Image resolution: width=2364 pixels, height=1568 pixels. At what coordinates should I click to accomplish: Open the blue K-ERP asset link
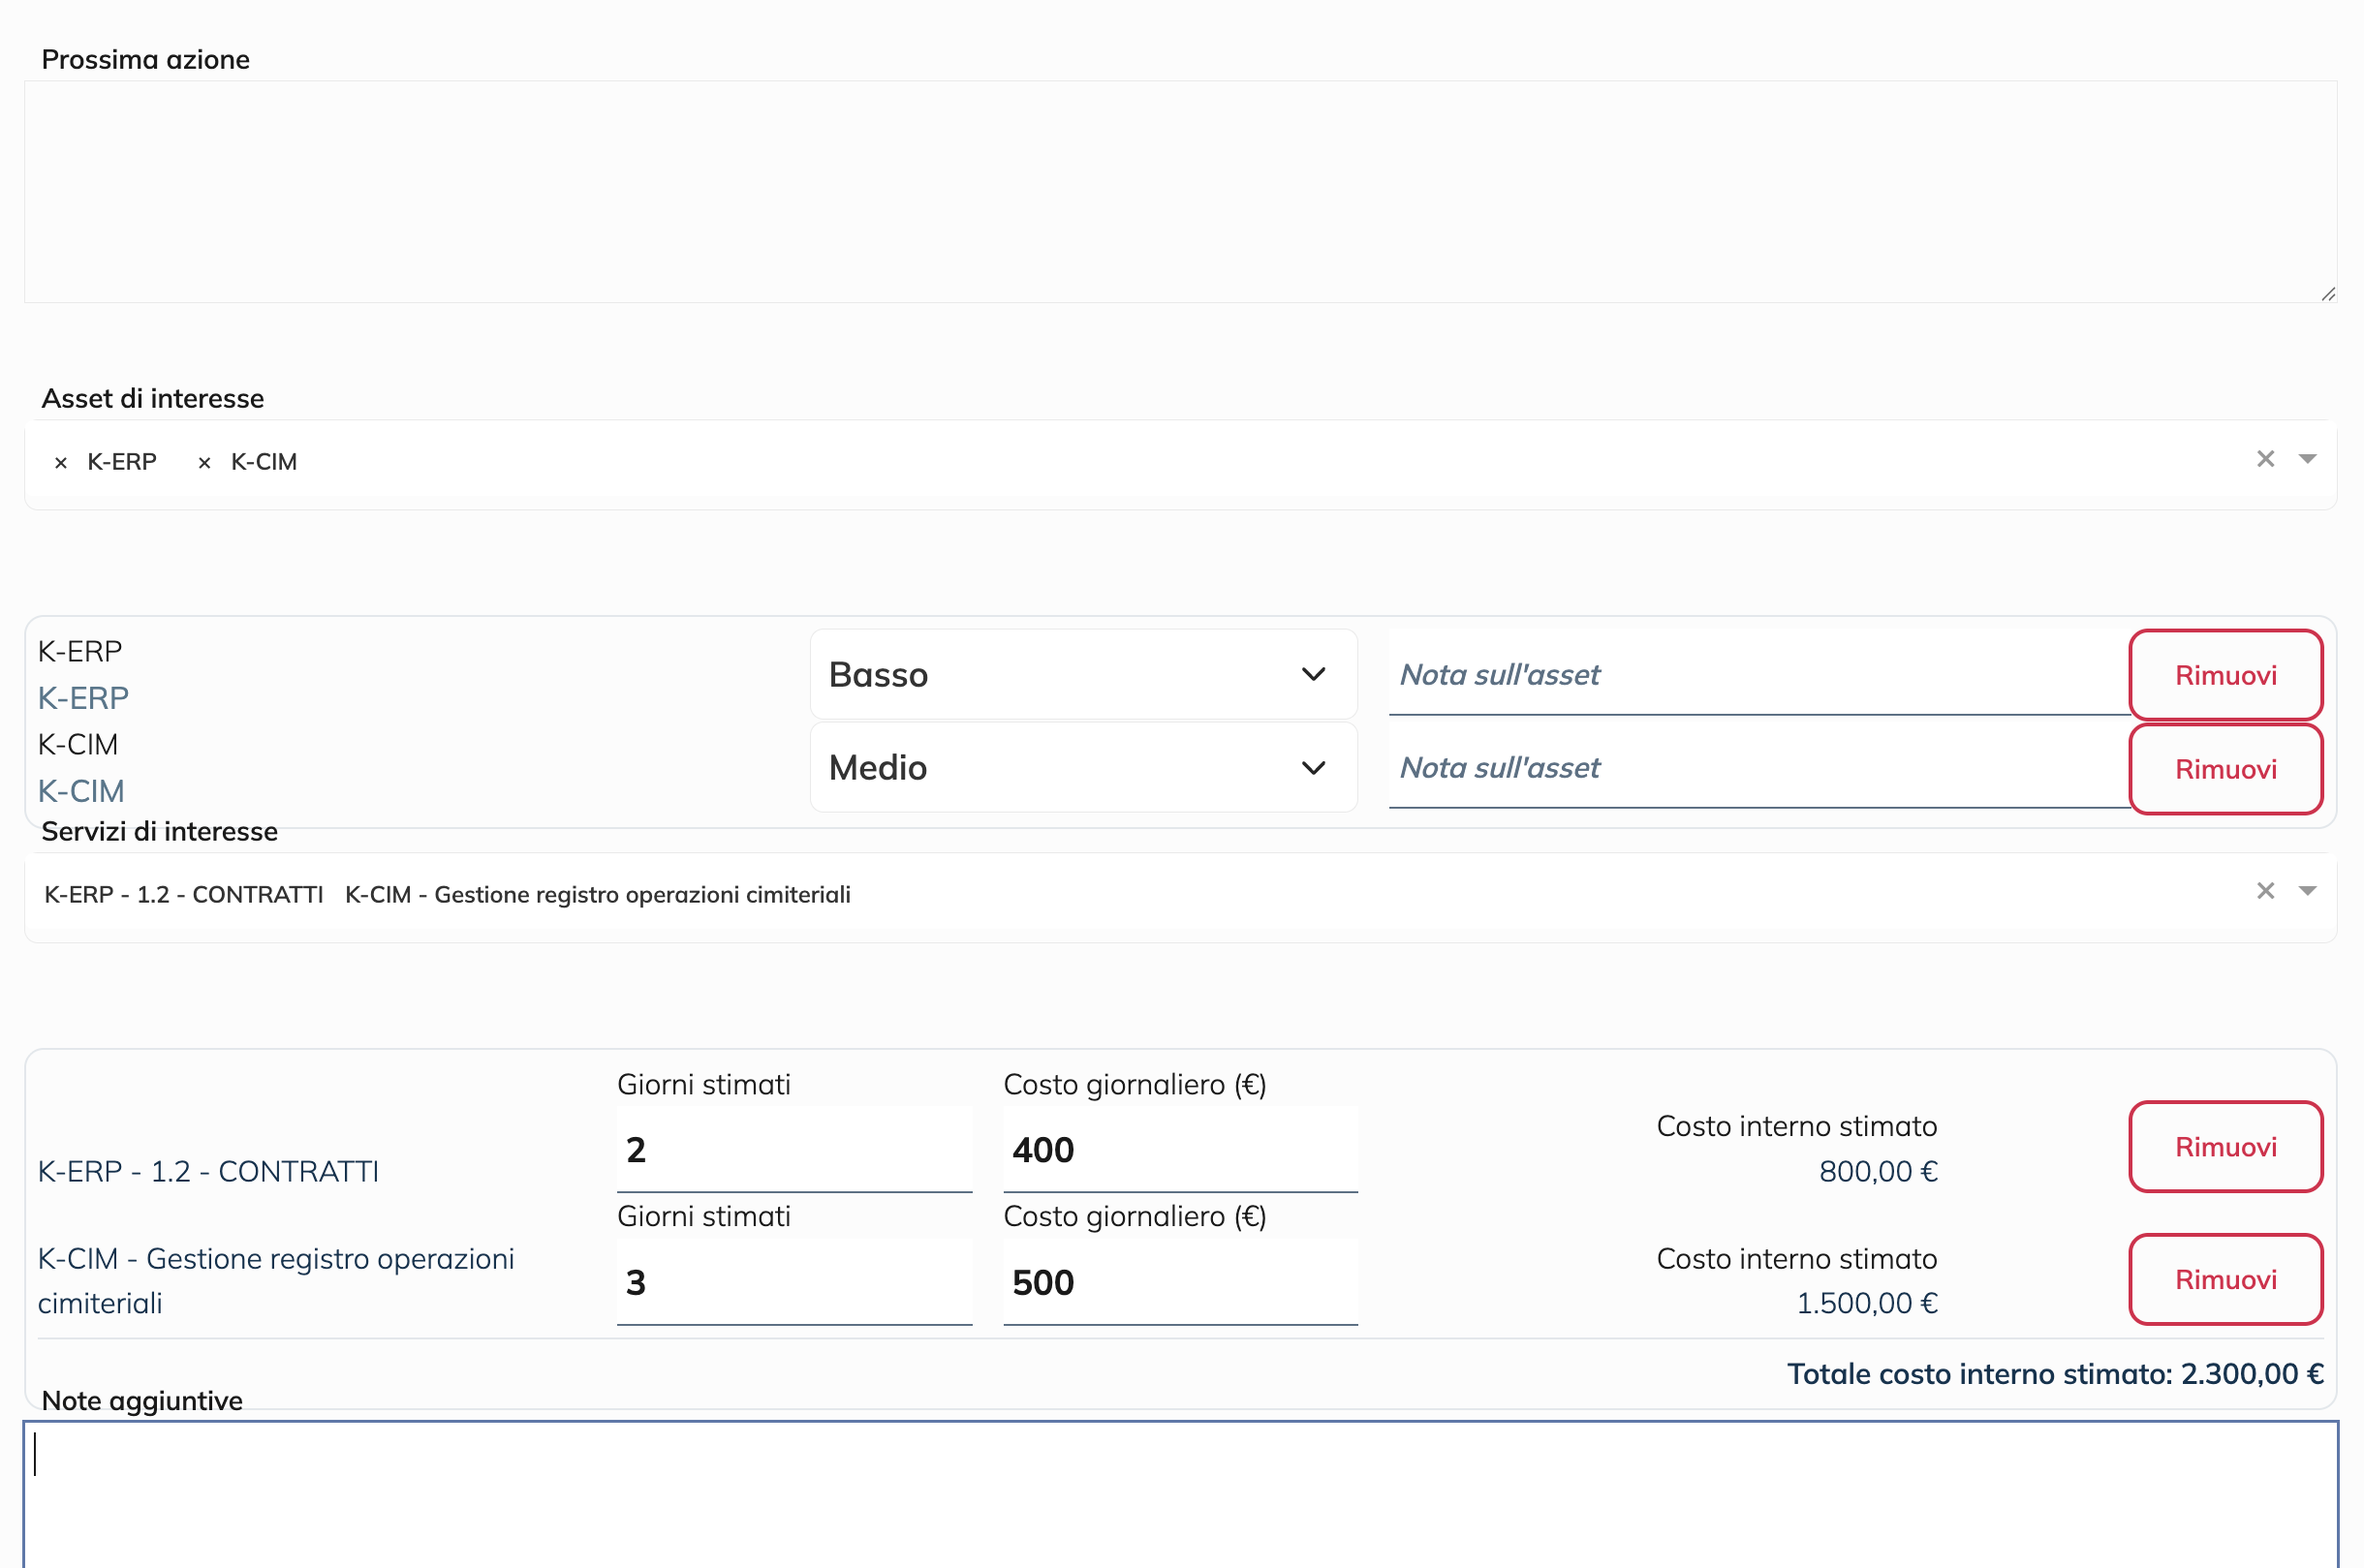83,698
